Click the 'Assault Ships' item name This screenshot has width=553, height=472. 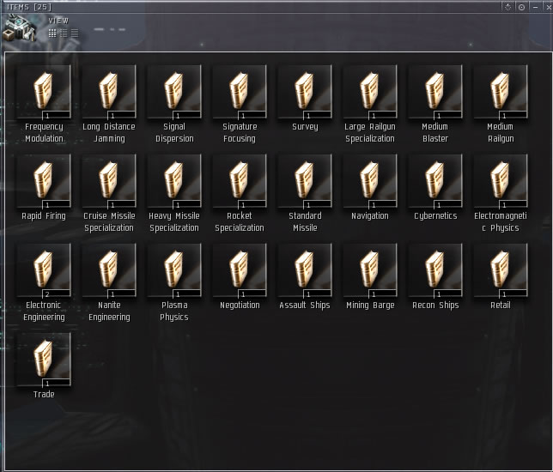(x=305, y=305)
